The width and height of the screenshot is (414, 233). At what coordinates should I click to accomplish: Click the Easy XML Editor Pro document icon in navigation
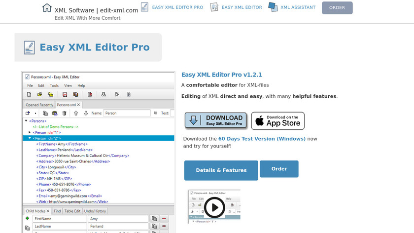[x=144, y=7]
